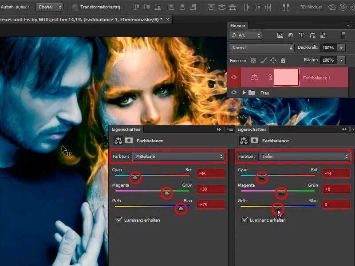Toggle the Transformationsstrg. checkbox

tap(75, 7)
